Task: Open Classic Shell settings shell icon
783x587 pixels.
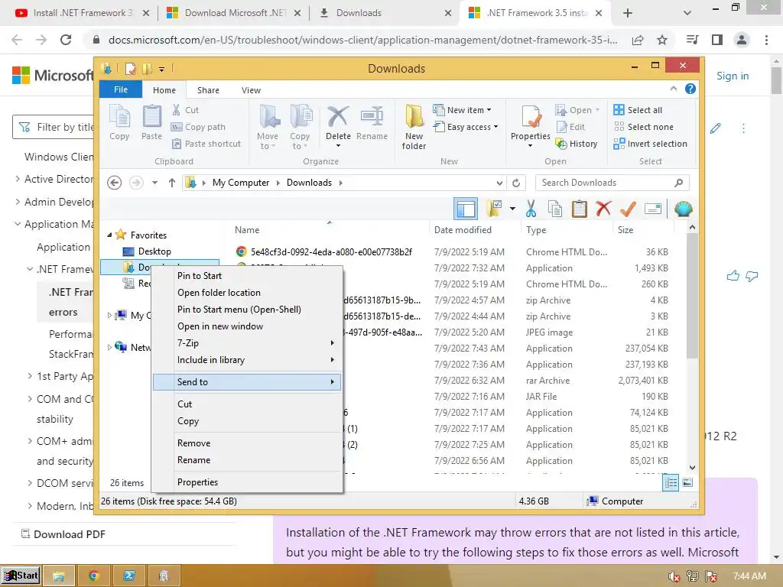Action: [683, 209]
